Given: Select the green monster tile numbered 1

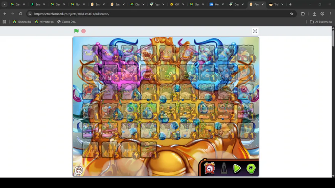Looking at the screenshot, I should [x=168, y=72].
